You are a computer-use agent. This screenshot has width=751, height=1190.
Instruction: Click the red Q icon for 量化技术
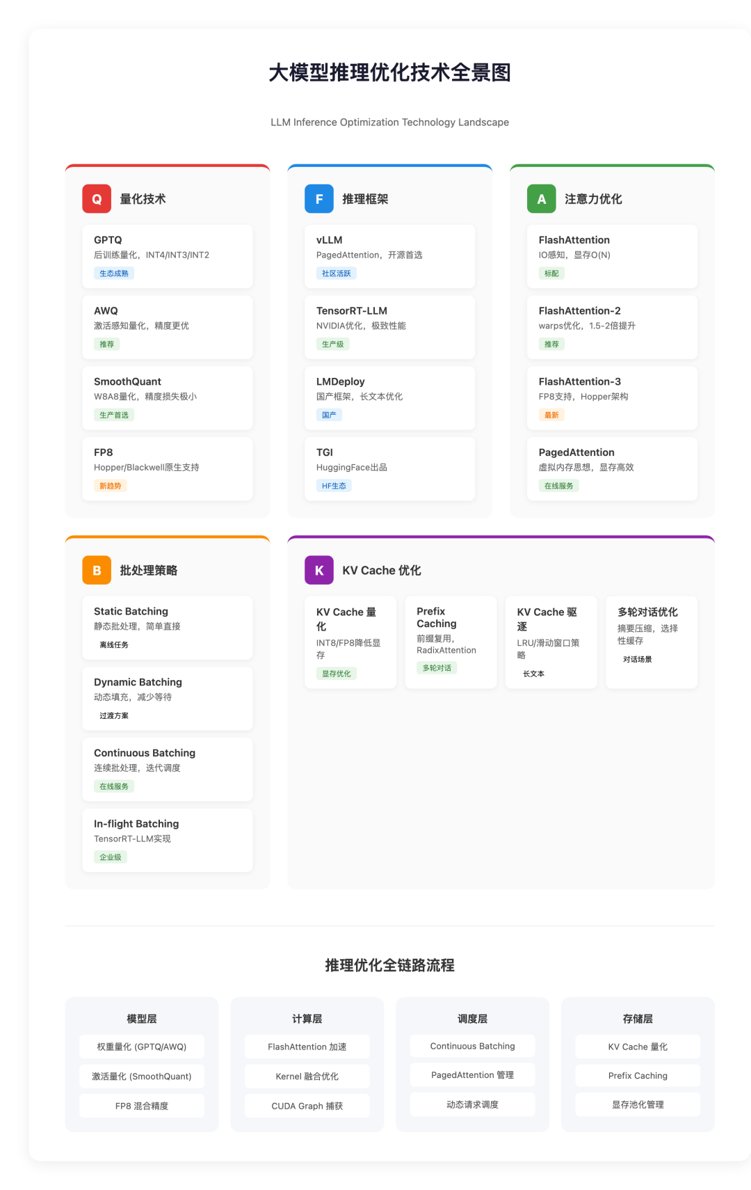(x=97, y=199)
